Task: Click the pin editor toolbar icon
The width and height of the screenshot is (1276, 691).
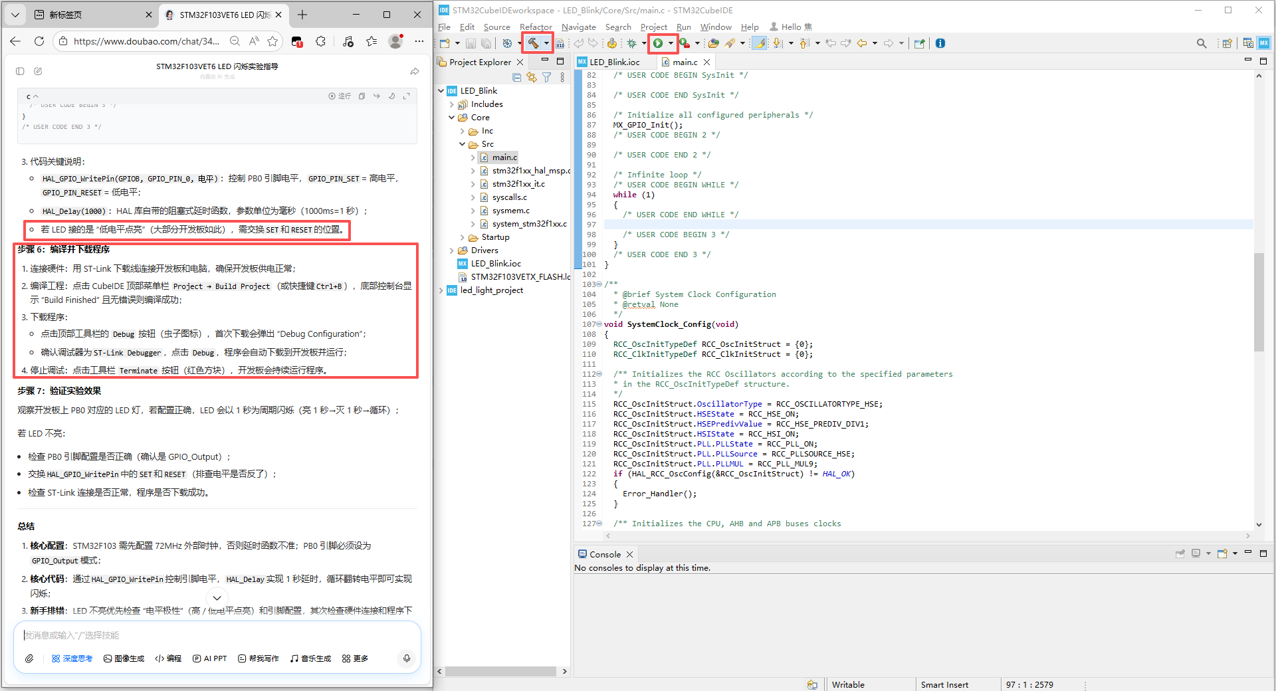Action: [919, 43]
